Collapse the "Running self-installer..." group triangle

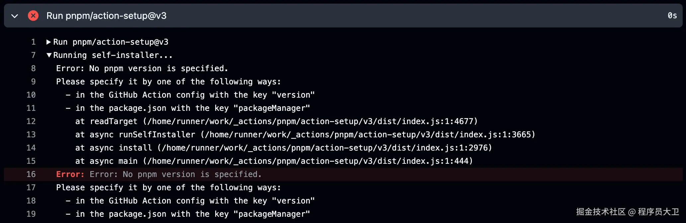coord(49,55)
